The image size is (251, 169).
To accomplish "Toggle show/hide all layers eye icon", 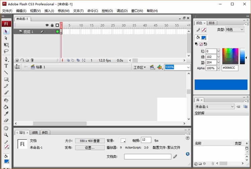I will coord(47,25).
